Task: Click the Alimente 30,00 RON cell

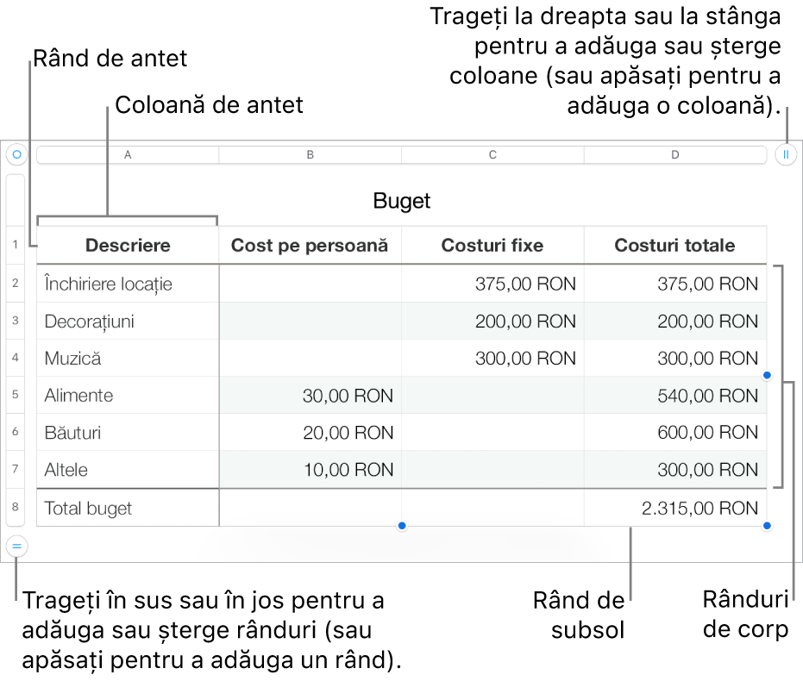Action: click(x=311, y=395)
